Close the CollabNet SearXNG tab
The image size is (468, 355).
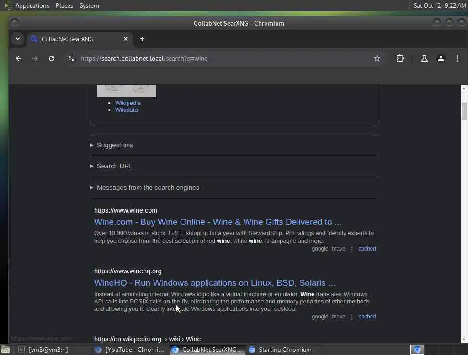(126, 39)
